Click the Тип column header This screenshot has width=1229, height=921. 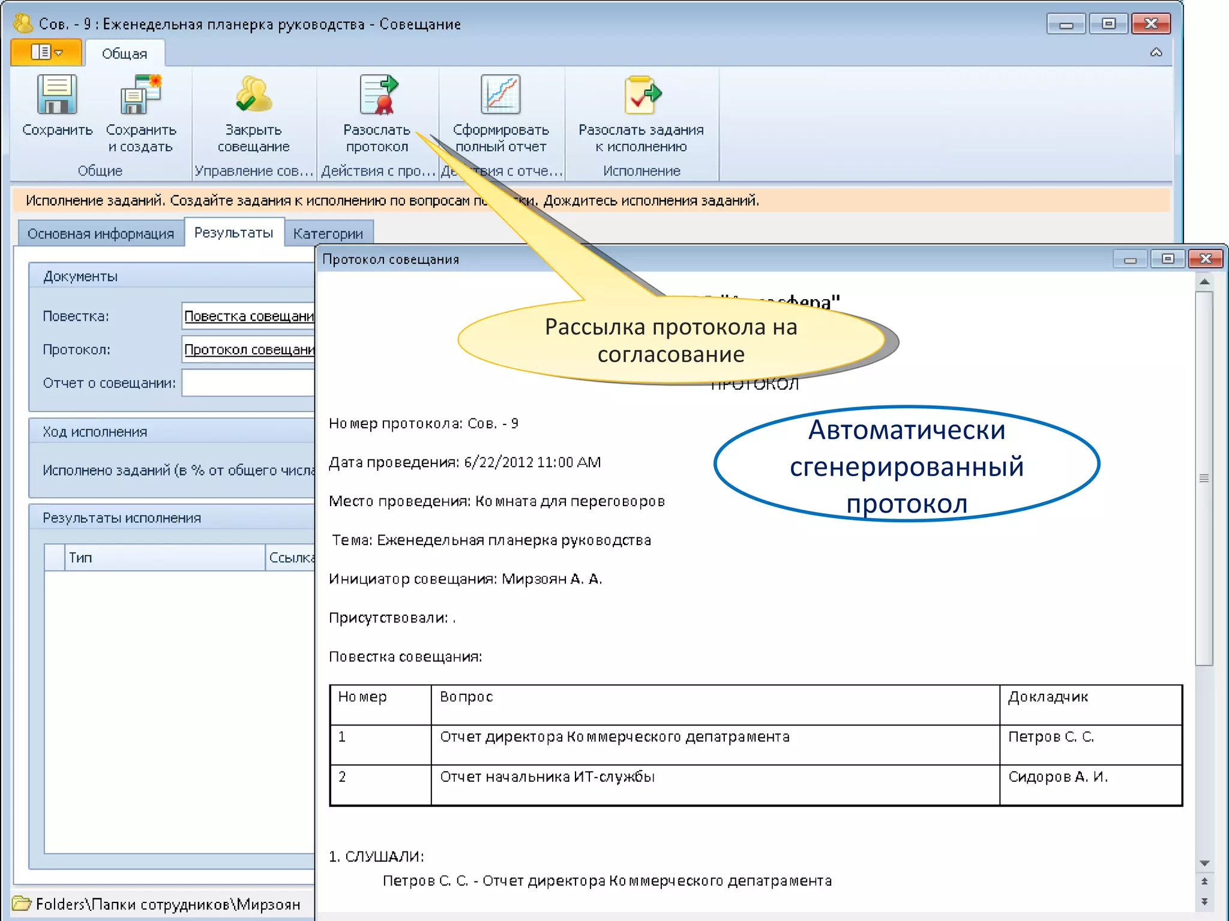click(x=163, y=558)
